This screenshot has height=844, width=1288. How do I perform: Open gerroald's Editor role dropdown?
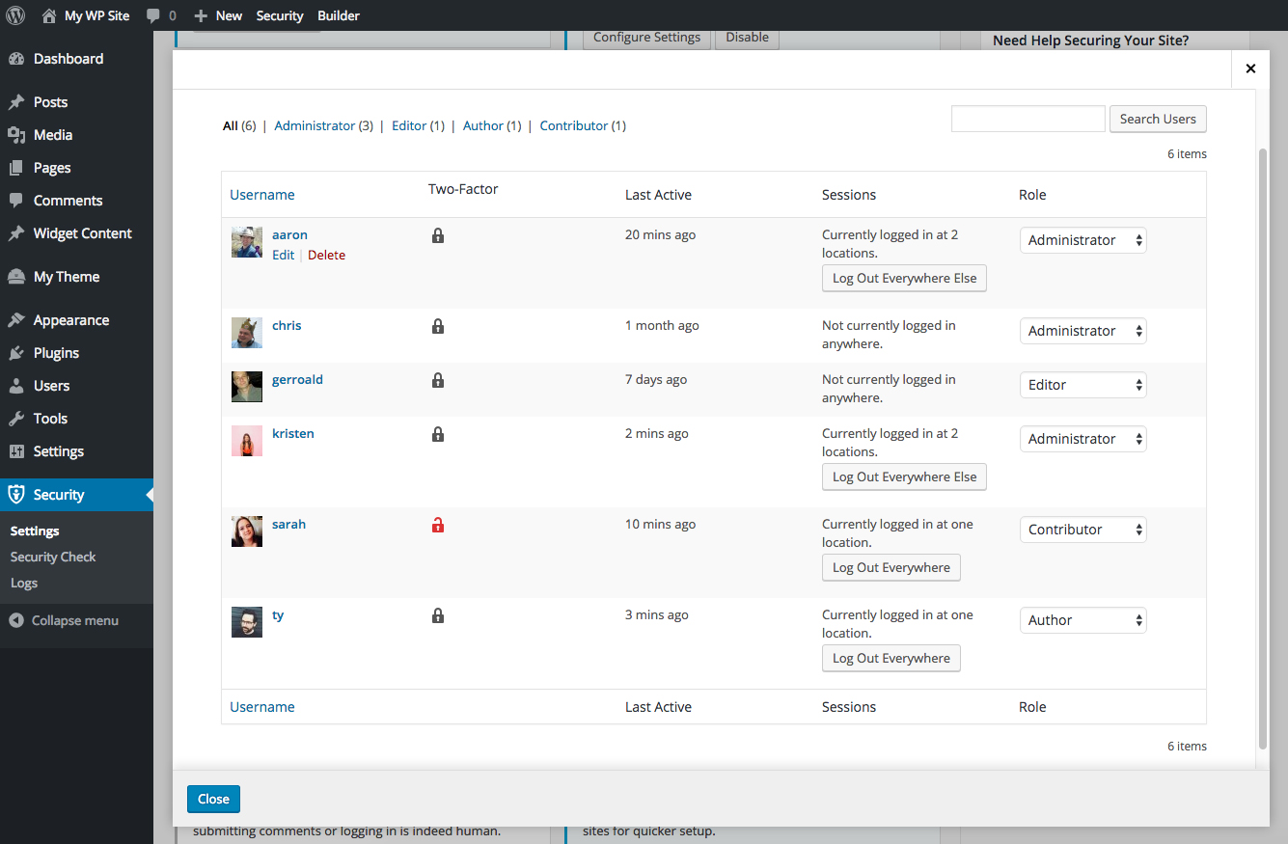click(x=1082, y=385)
